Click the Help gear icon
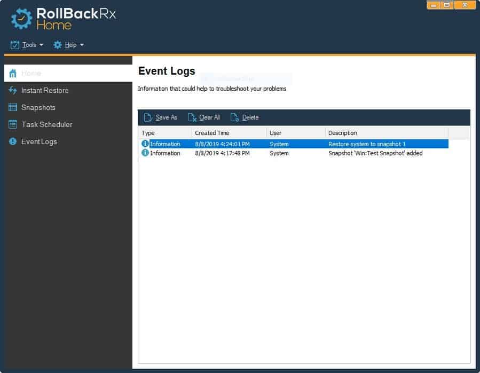This screenshot has width=480, height=373. point(57,45)
